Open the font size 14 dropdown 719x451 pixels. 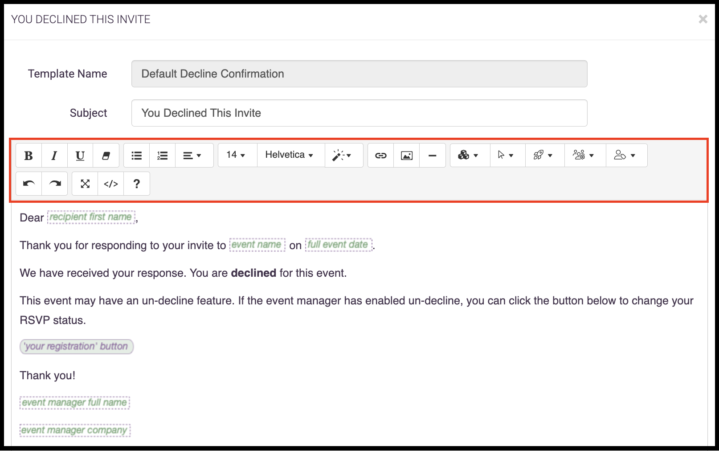[237, 155]
